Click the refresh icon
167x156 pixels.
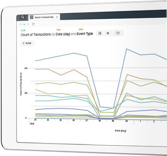tap(33, 24)
